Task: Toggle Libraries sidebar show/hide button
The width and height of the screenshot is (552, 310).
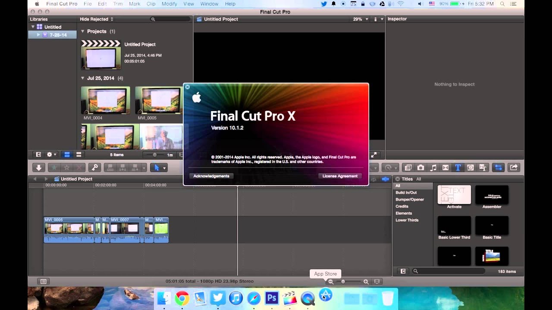Action: pyautogui.click(x=38, y=155)
